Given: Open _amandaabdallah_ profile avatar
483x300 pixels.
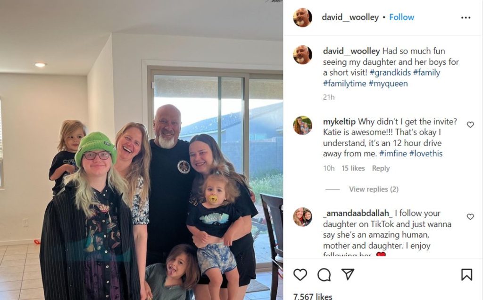Looking at the screenshot, I should (302, 217).
